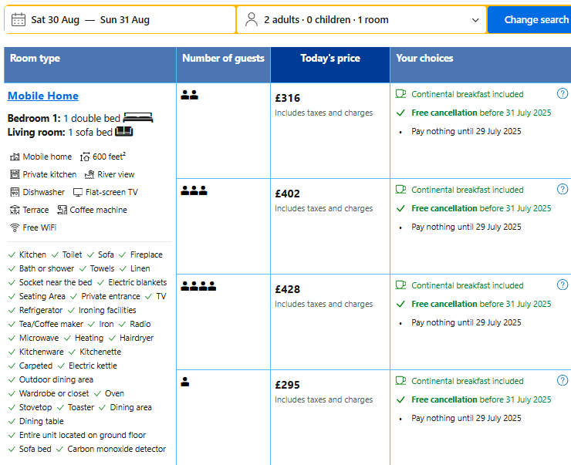Click the double bed icon
This screenshot has height=465, width=571.
pos(138,118)
